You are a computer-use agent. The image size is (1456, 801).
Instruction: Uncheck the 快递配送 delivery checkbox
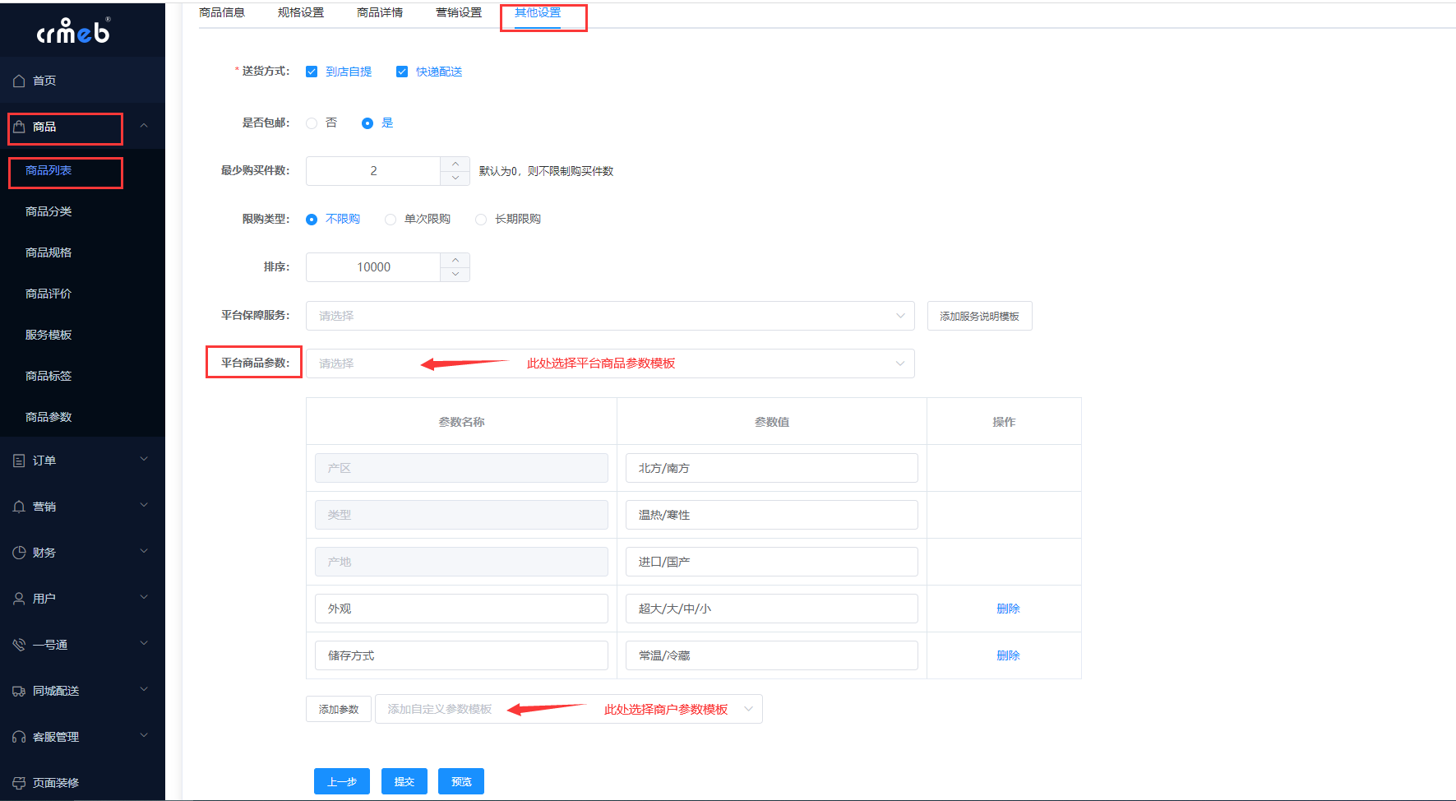tap(402, 72)
